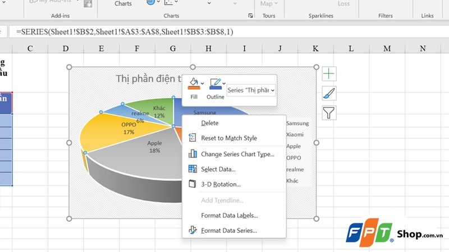Choose Change Series Chart Type
Image resolution: width=449 pixels, height=252 pixels.
[234, 154]
